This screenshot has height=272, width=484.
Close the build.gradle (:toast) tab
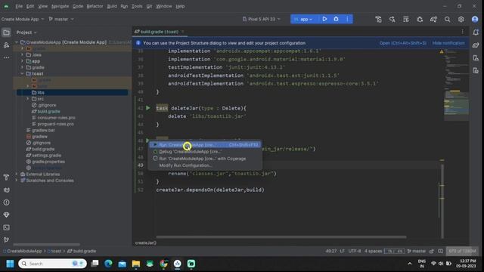(x=183, y=32)
